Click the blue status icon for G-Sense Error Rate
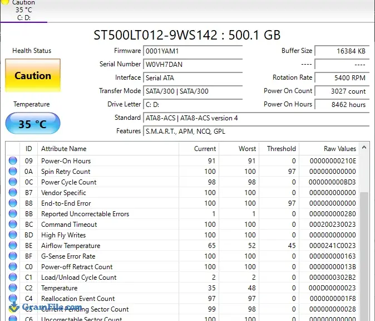 13,256
